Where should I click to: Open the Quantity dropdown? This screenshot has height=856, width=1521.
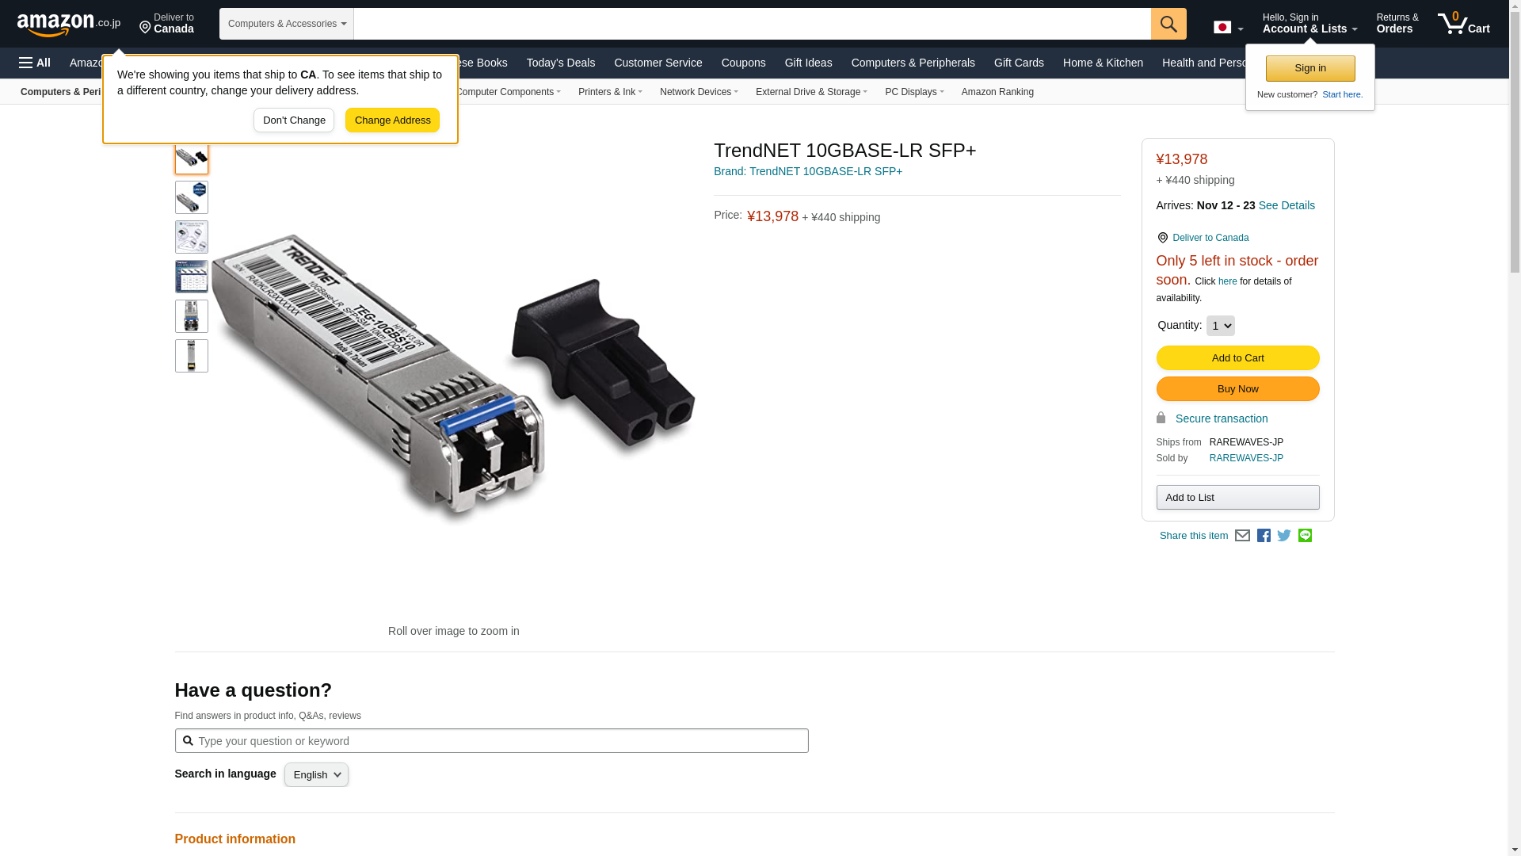pos(1220,326)
